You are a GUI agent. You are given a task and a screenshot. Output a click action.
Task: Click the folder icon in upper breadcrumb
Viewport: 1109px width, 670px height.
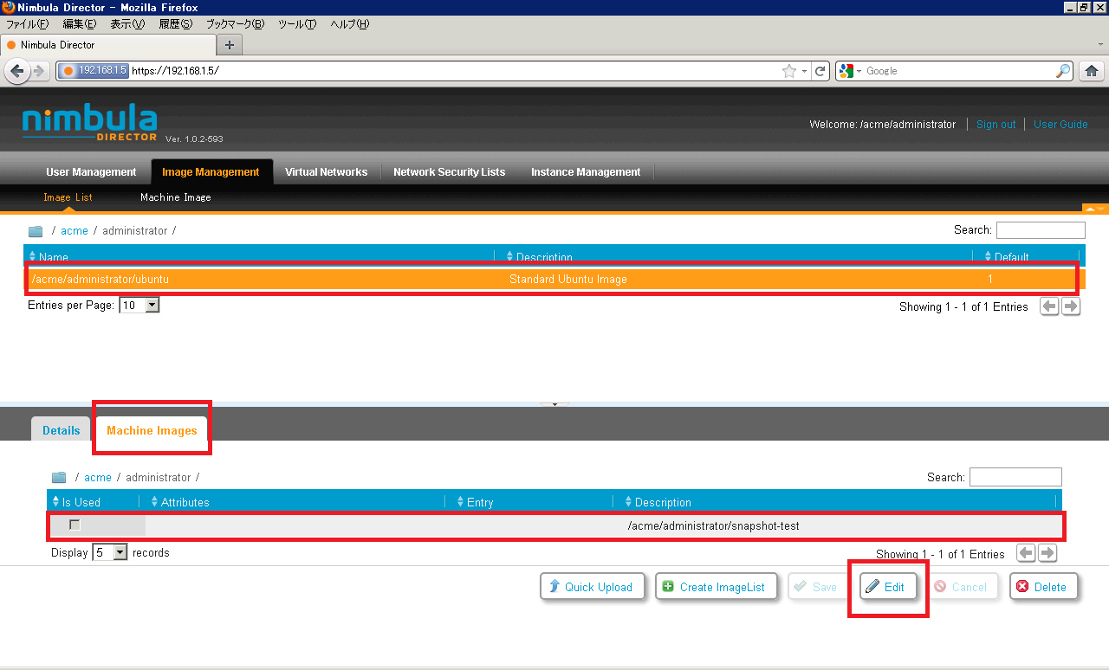click(36, 231)
